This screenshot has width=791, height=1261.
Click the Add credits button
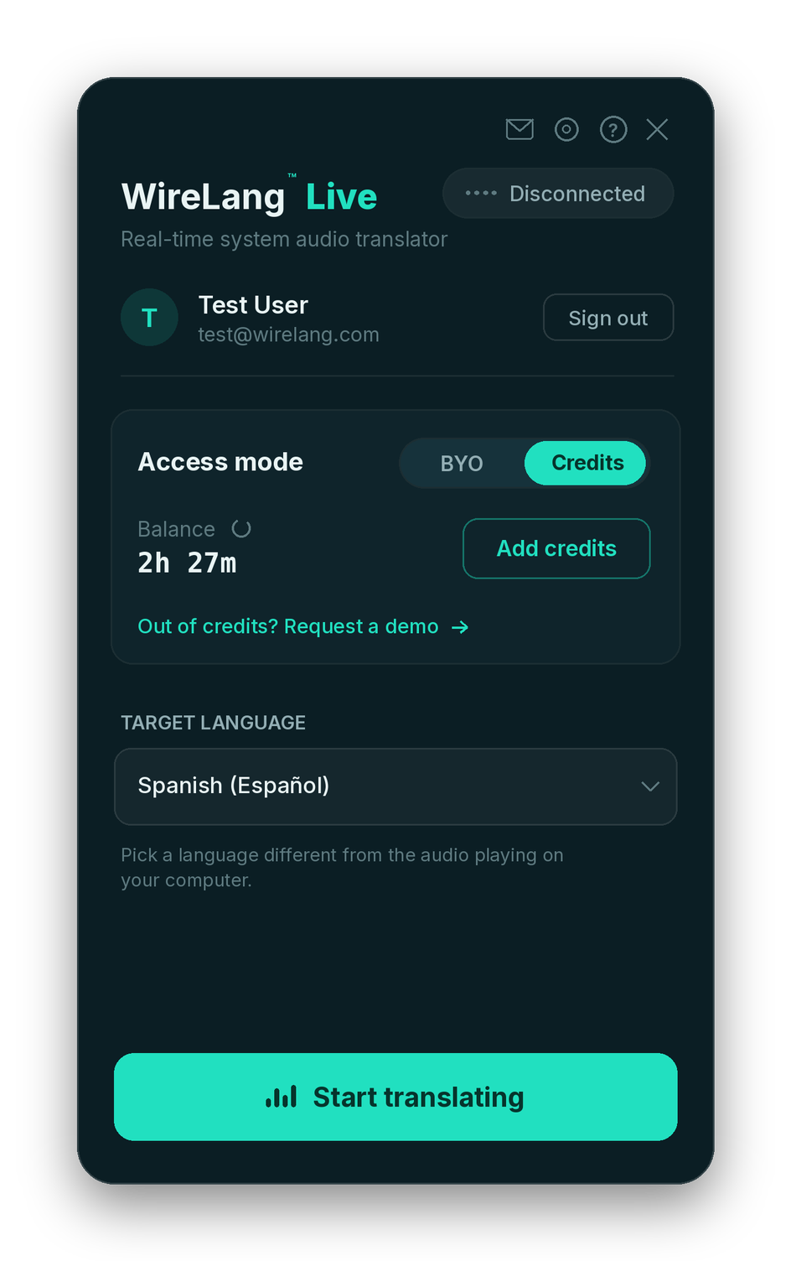pos(556,548)
